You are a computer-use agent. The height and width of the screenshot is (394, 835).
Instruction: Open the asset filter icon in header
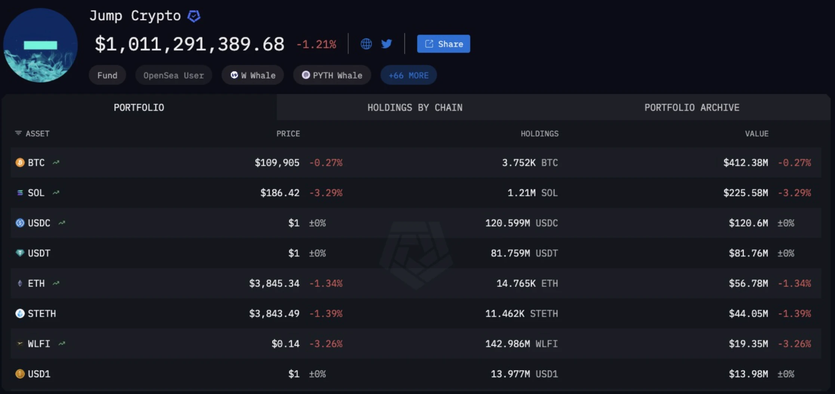(x=18, y=133)
